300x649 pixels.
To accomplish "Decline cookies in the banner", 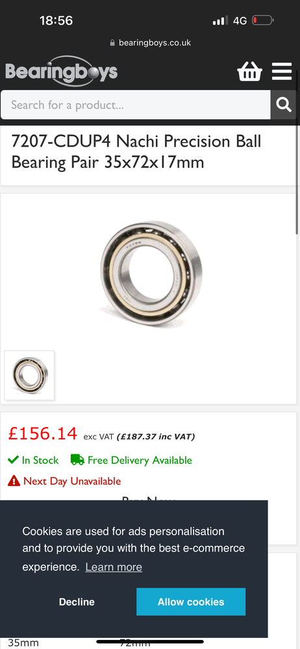I will (x=77, y=602).
